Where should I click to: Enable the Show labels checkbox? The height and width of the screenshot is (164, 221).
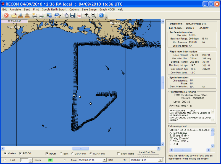point(119,154)
